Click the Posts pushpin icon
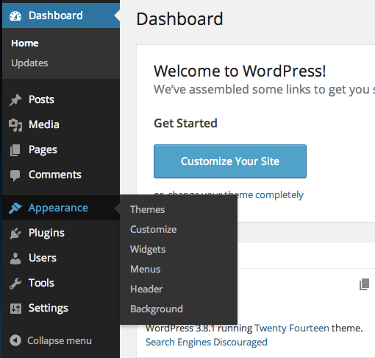 click(15, 99)
